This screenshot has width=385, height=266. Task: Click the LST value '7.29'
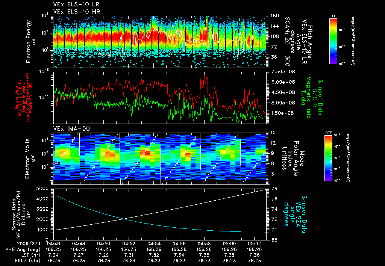[103, 255]
